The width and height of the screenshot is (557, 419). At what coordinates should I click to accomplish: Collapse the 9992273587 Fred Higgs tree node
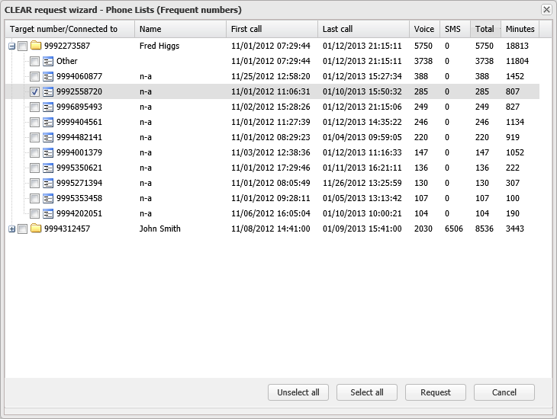coord(11,46)
